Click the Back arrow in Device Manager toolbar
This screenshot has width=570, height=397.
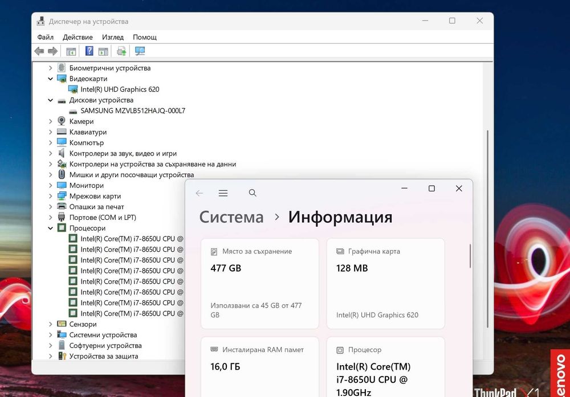[x=39, y=51]
